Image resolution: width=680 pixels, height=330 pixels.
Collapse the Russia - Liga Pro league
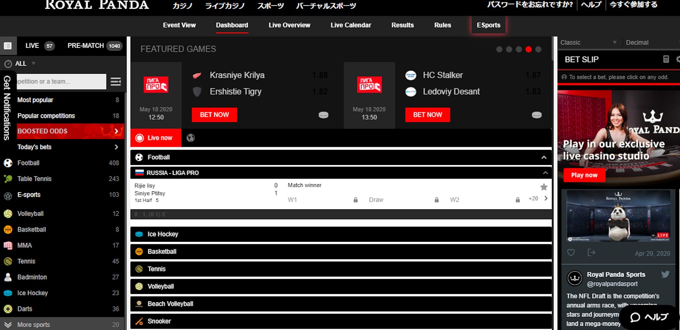coord(545,173)
